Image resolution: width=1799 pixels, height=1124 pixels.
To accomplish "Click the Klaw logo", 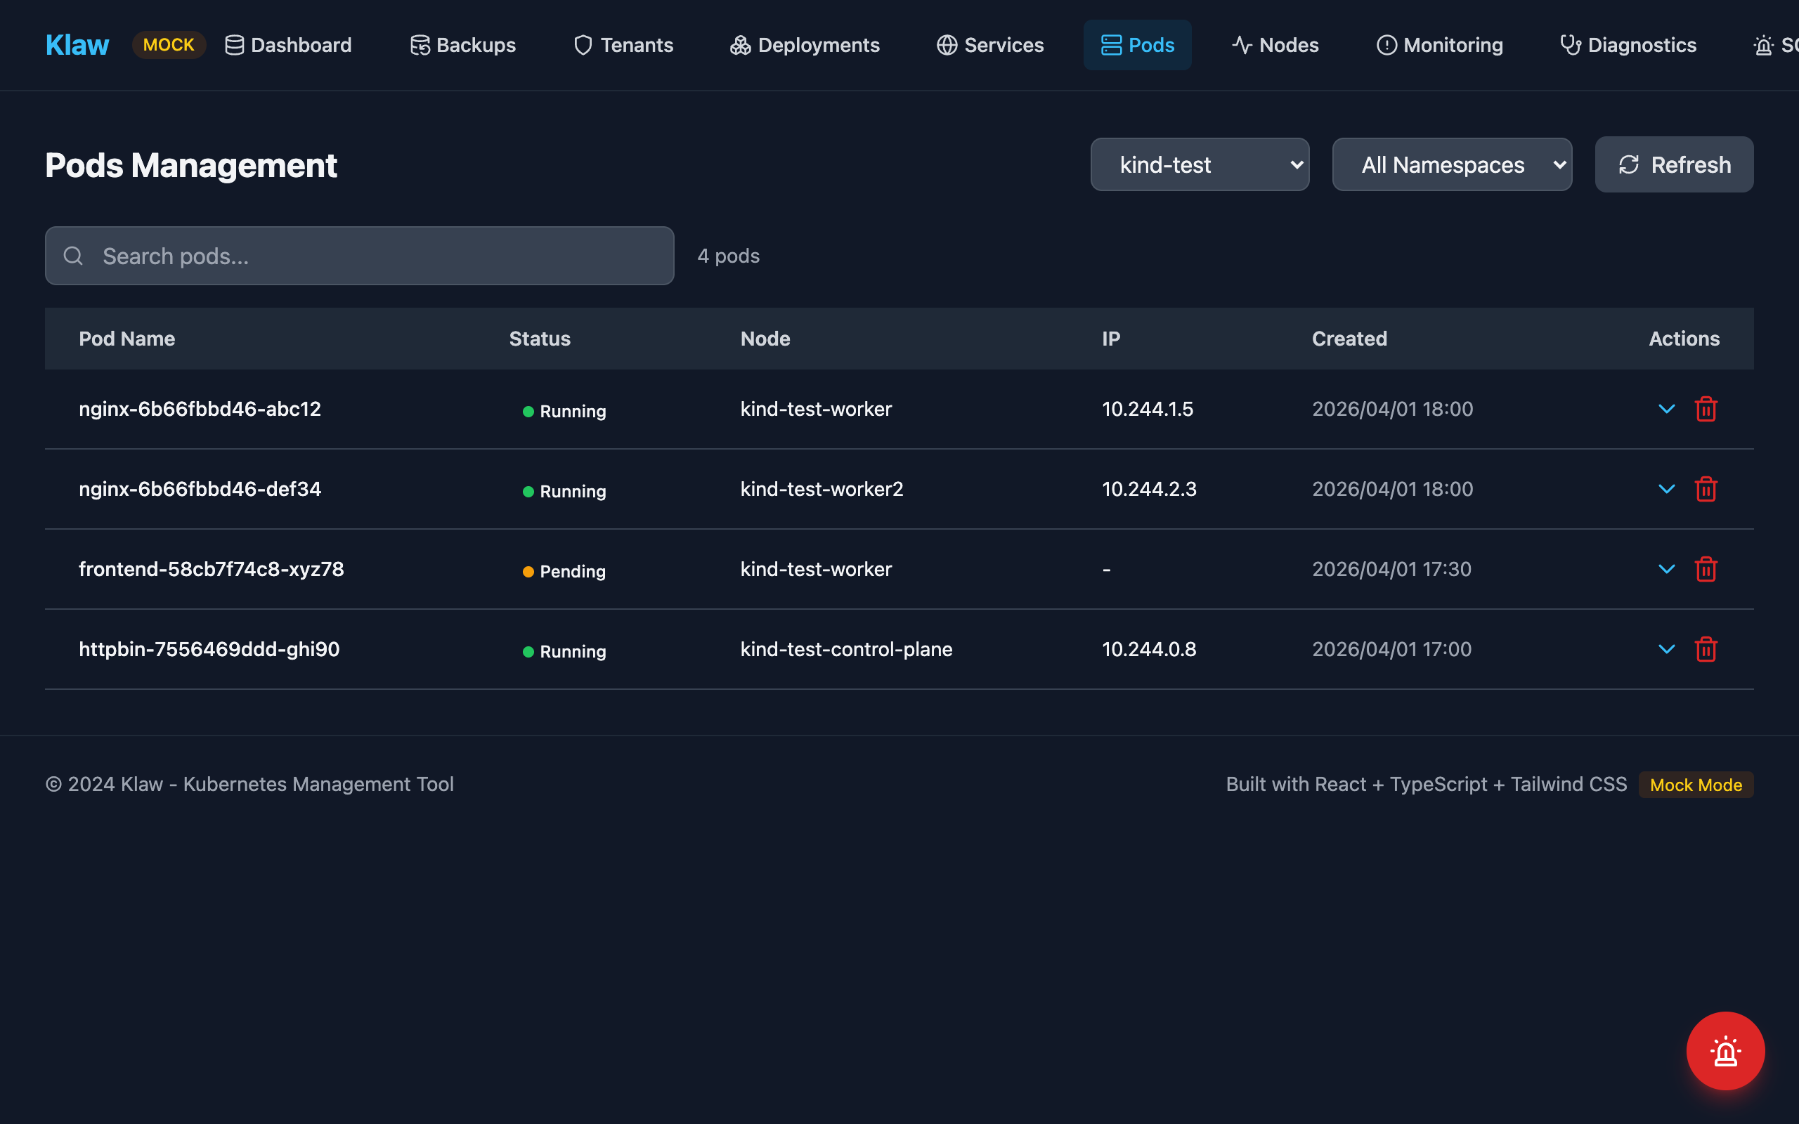I will 77,44.
